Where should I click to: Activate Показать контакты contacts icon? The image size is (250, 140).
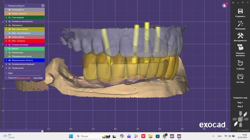(x=240, y=47)
